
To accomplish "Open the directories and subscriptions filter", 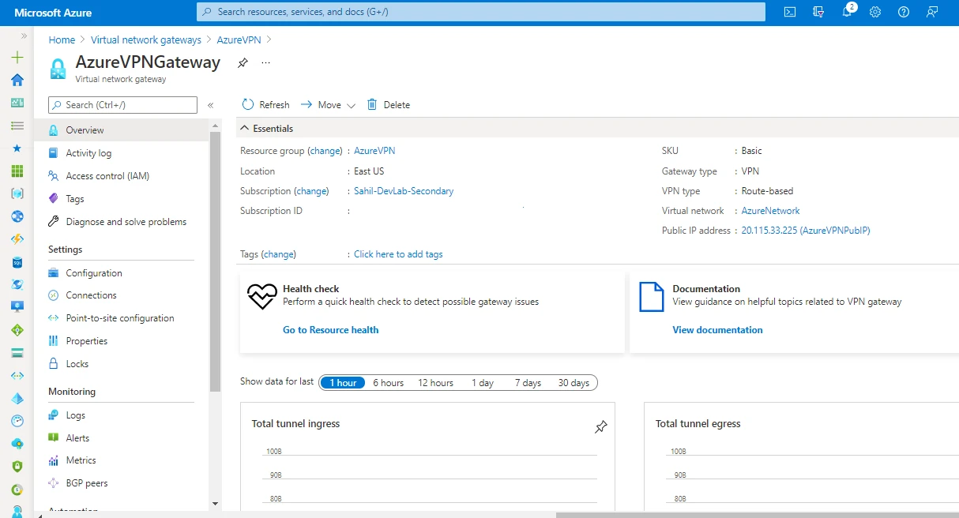I will coord(818,13).
